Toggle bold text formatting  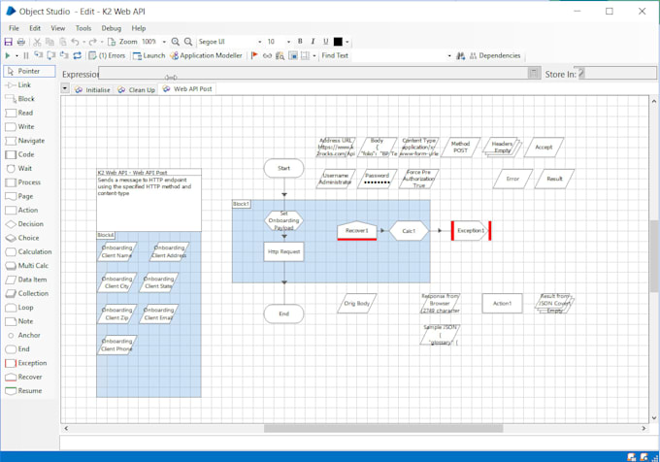[x=300, y=42]
